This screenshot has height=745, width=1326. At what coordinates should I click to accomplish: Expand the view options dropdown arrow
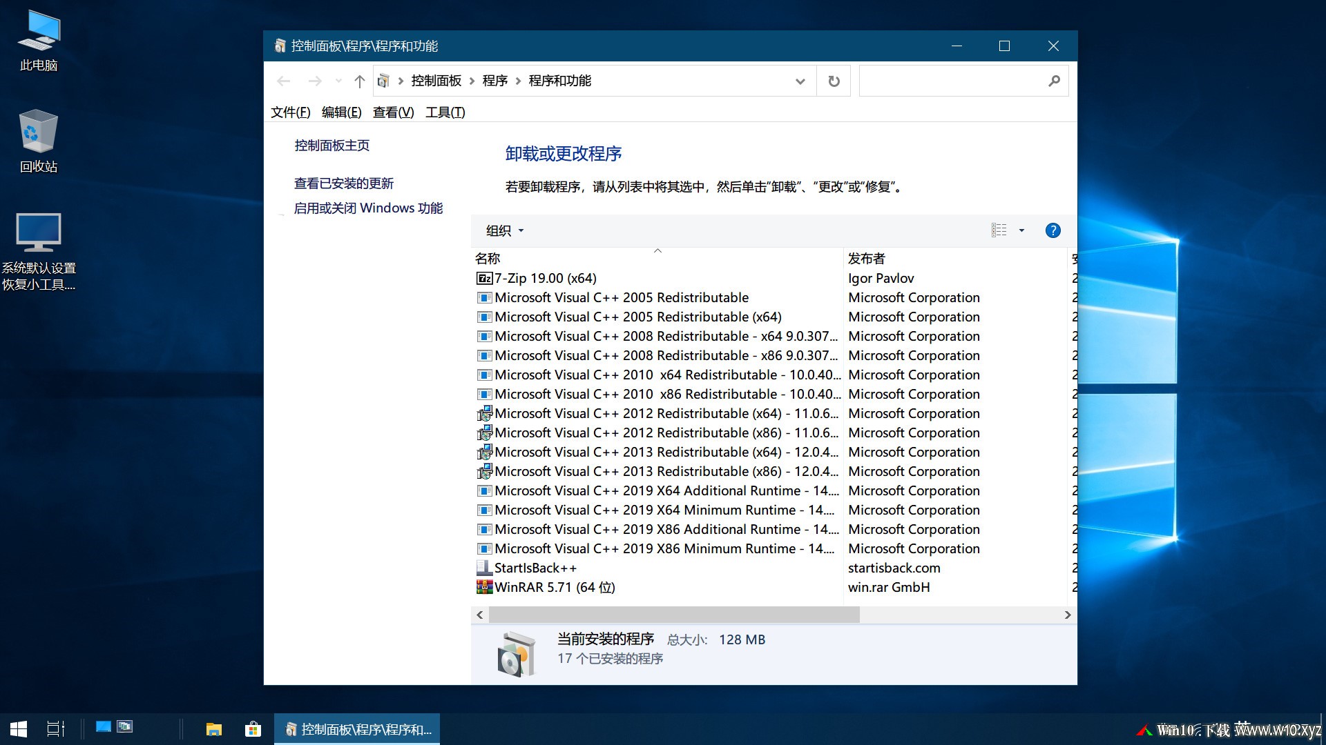1021,230
